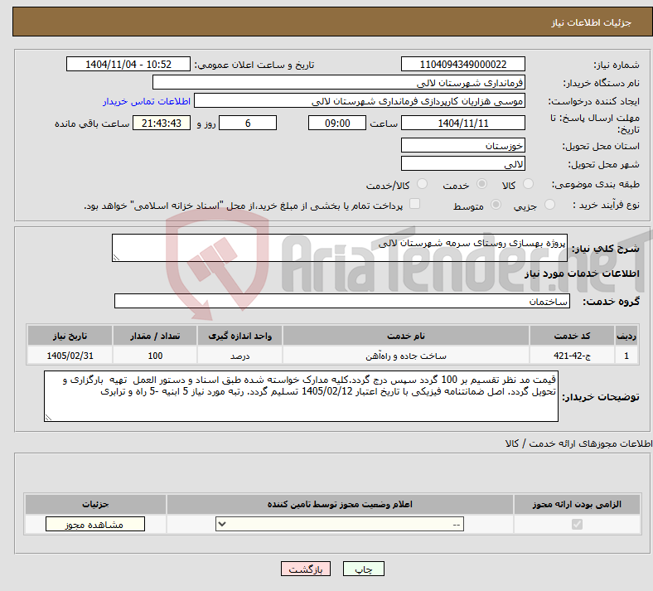This screenshot has width=653, height=591.
Task: Click the general need description textarea
Action: click(x=340, y=248)
